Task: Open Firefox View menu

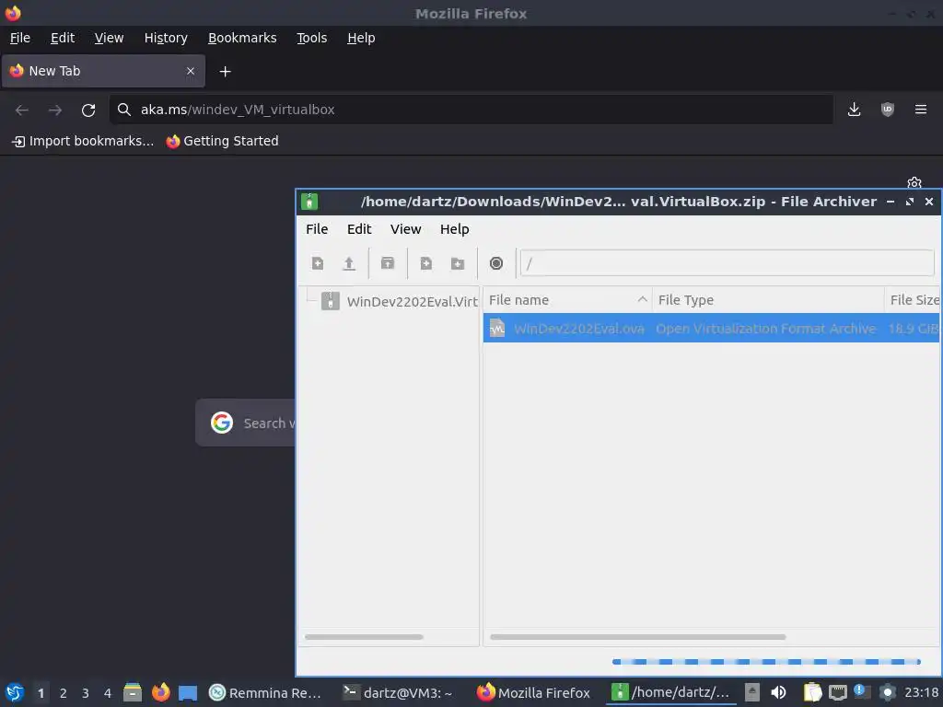Action: pyautogui.click(x=109, y=38)
